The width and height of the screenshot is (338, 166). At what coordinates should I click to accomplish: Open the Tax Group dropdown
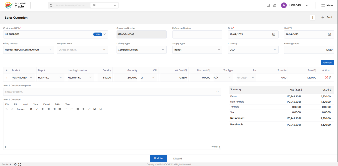pyautogui.click(x=246, y=77)
